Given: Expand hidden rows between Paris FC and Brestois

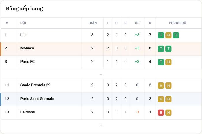Looking at the screenshot, I should [101, 74].
